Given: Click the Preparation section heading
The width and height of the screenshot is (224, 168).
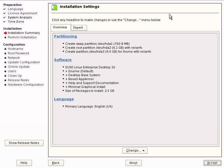Looking at the screenshot, I should click(13, 5).
